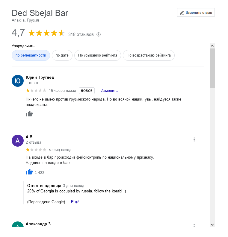The width and height of the screenshot is (228, 237).
Task: Click 3 дня назад timestamp
Action: (x=73, y=186)
